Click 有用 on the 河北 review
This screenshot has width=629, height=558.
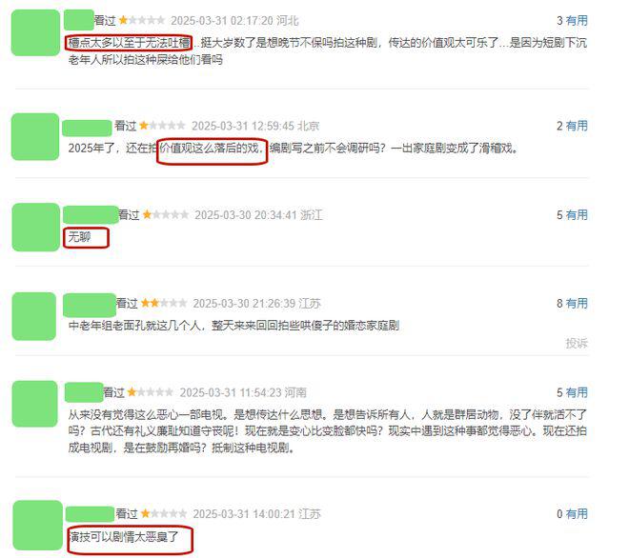(577, 20)
